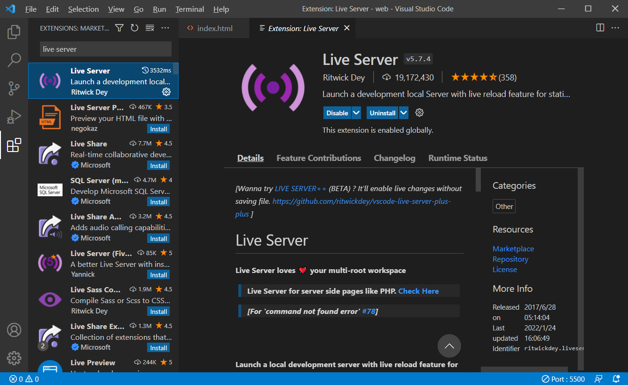Click the large Live Server extension logo
Screen dimensions: 628x385
[273, 87]
